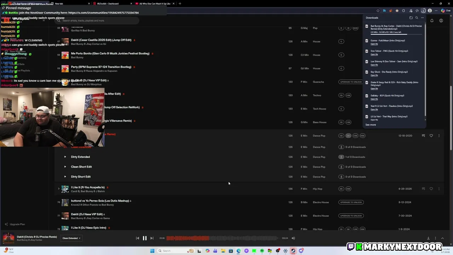Click Upgrade to Unlock on the 8-12-2024 row
This screenshot has height=255, width=453.
click(351, 202)
